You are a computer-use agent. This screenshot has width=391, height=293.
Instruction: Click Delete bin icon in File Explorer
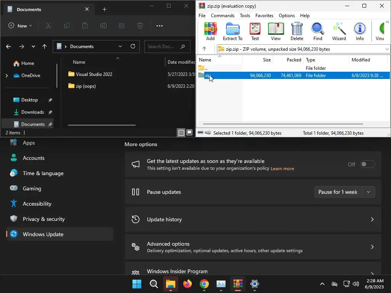(x=140, y=26)
